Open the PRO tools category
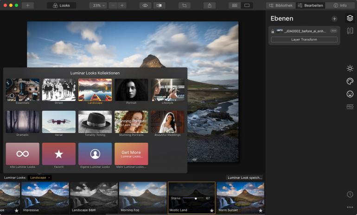This screenshot has width=357, height=215. 350,107
